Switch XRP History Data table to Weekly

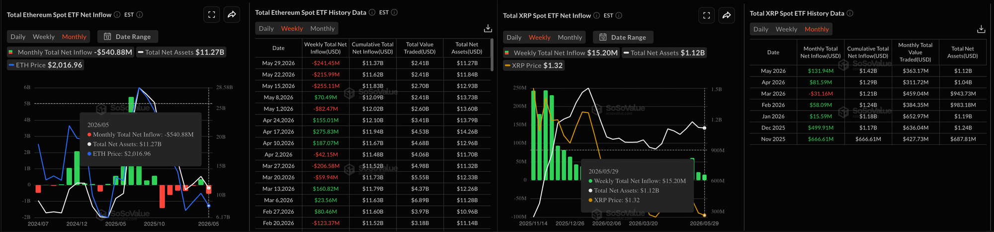(786, 29)
